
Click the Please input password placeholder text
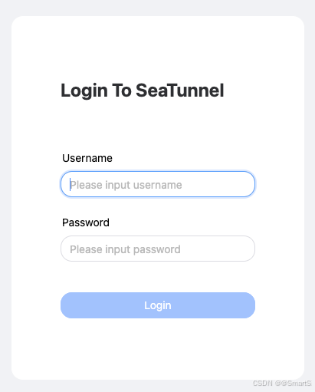(x=125, y=249)
